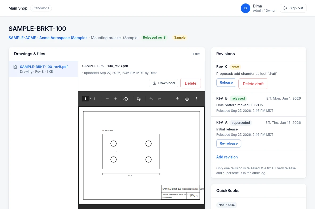Viewport: 315px width, 209px height.
Task: Click the Main Shop title
Action: pos(18,8)
